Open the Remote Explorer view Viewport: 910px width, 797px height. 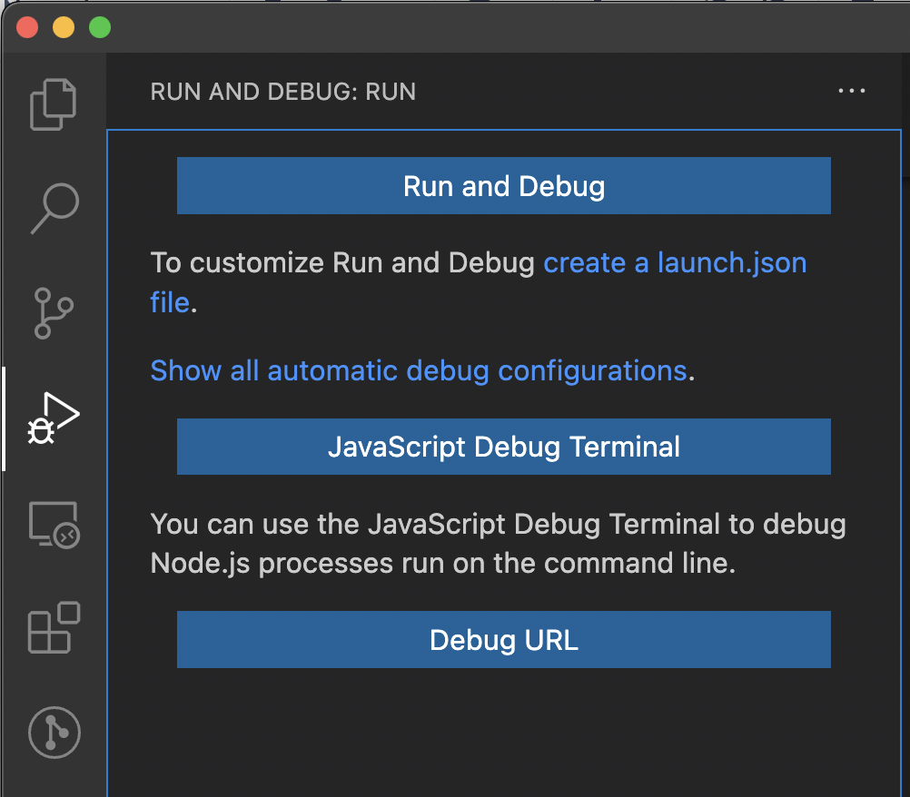pos(54,522)
